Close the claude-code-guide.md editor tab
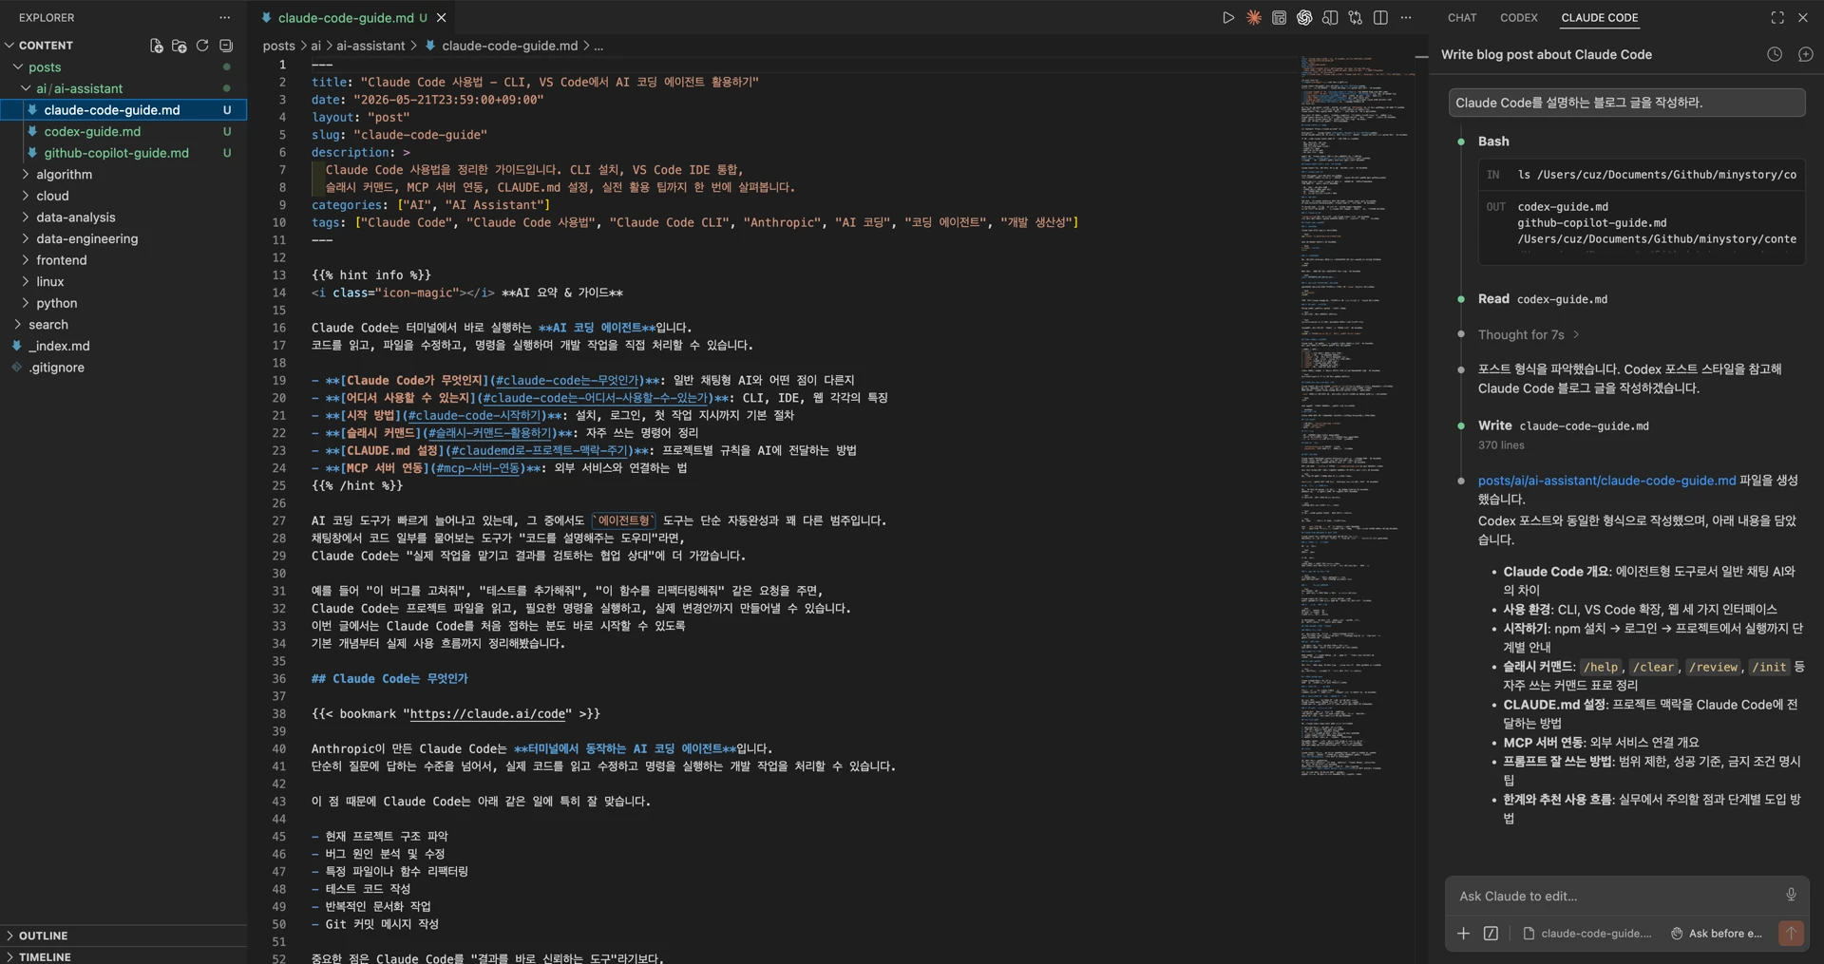 coord(442,18)
